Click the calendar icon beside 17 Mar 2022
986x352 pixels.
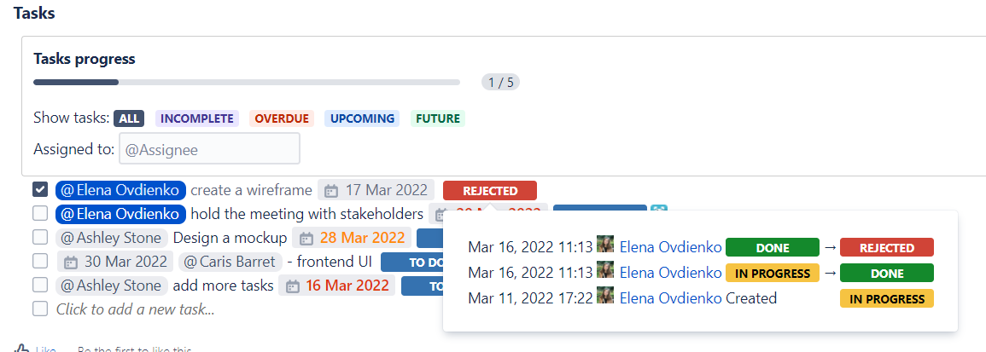[x=331, y=191]
